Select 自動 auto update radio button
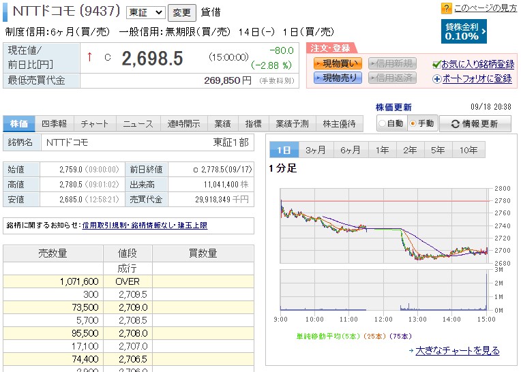521x372 pixels. point(383,123)
